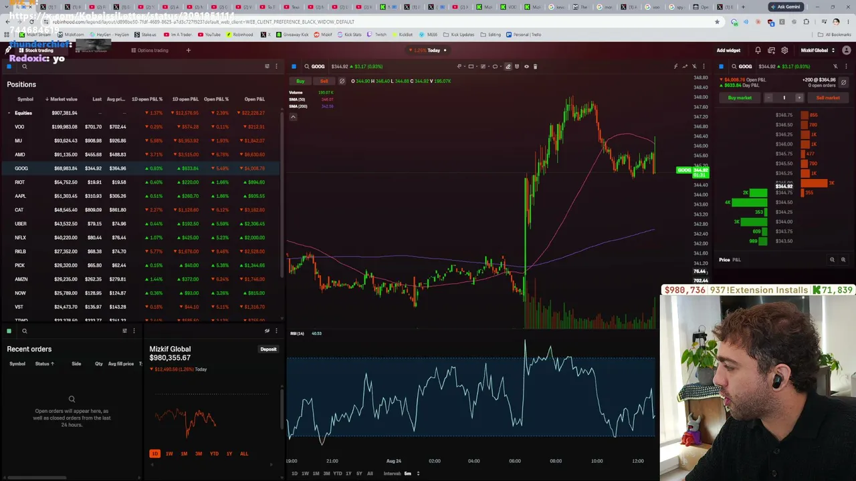Open notifications bell in top bar
The image size is (856, 481).
[x=758, y=50]
